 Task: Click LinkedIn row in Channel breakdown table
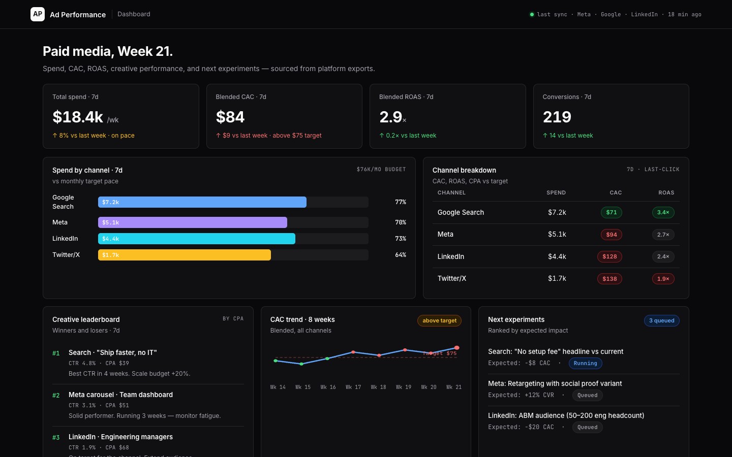[556, 257]
